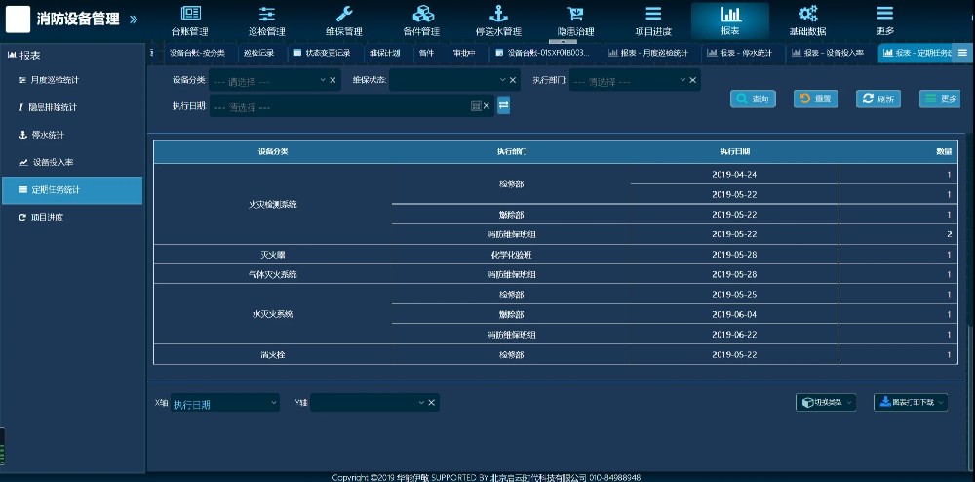This screenshot has height=482, width=975.
Task: Open 台账管理 module in top navigation
Action: click(x=190, y=20)
